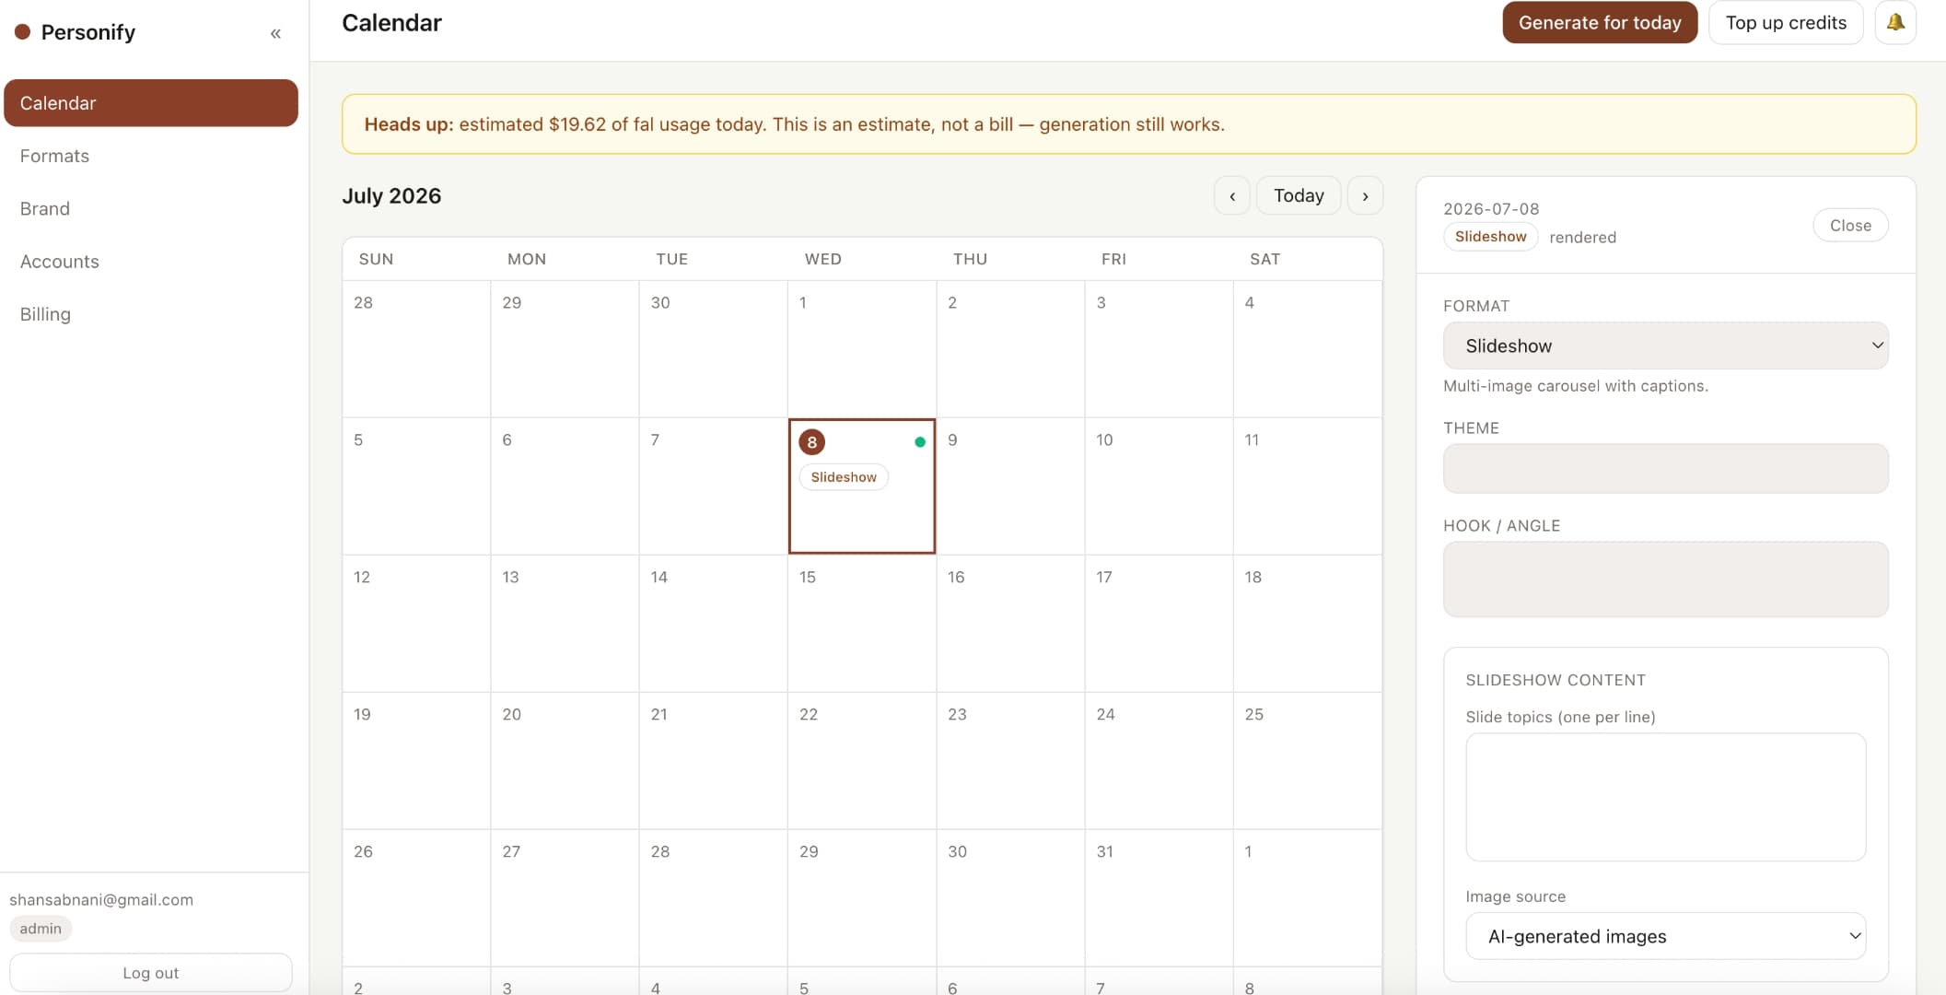This screenshot has height=995, width=1946.
Task: Select the highlighted date 8 circle
Action: click(x=811, y=442)
